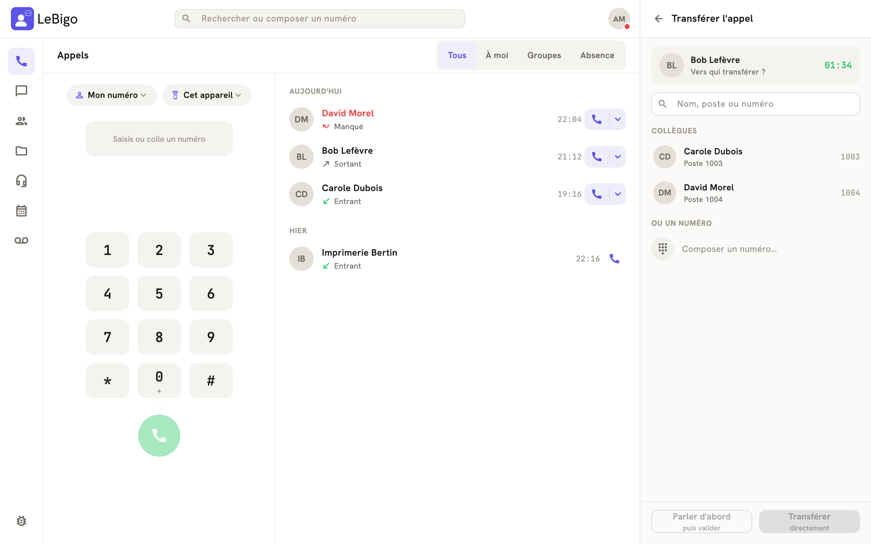This screenshot has height=544, width=871.
Task: Call Bob Lefèvre from the 21:12 row
Action: 597,157
